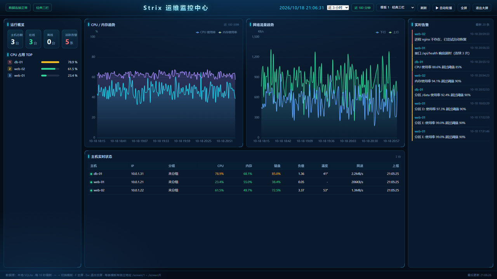The image size is (497, 279).
Task: Toggle the 上行 series in network chart legend
Action: pyautogui.click(x=394, y=32)
